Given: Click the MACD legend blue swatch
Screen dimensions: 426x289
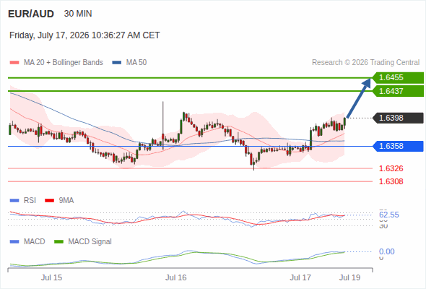Looking at the screenshot, I should [x=14, y=242].
